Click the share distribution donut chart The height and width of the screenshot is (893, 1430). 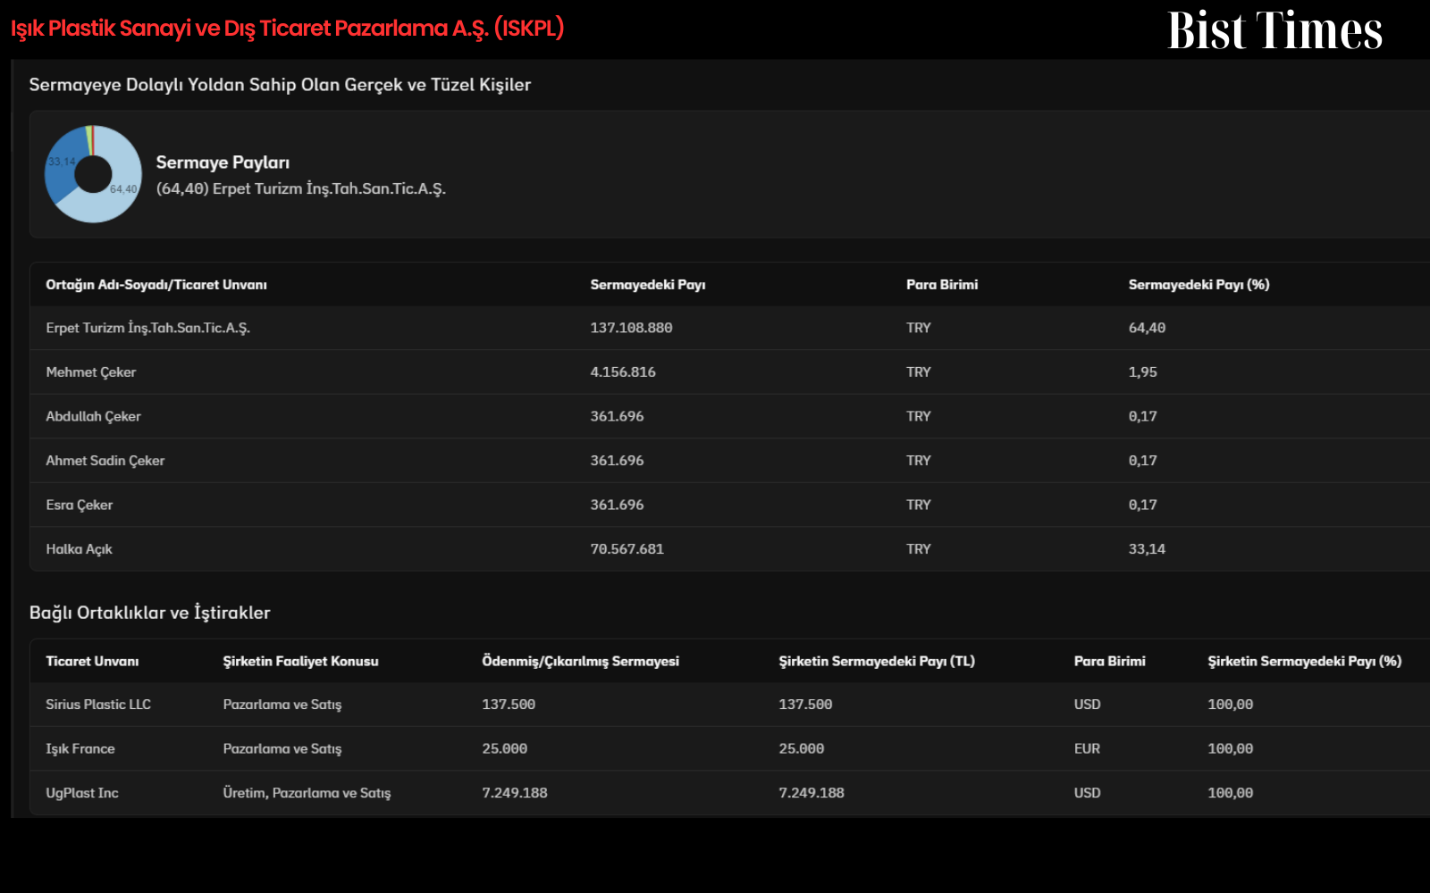click(x=93, y=174)
